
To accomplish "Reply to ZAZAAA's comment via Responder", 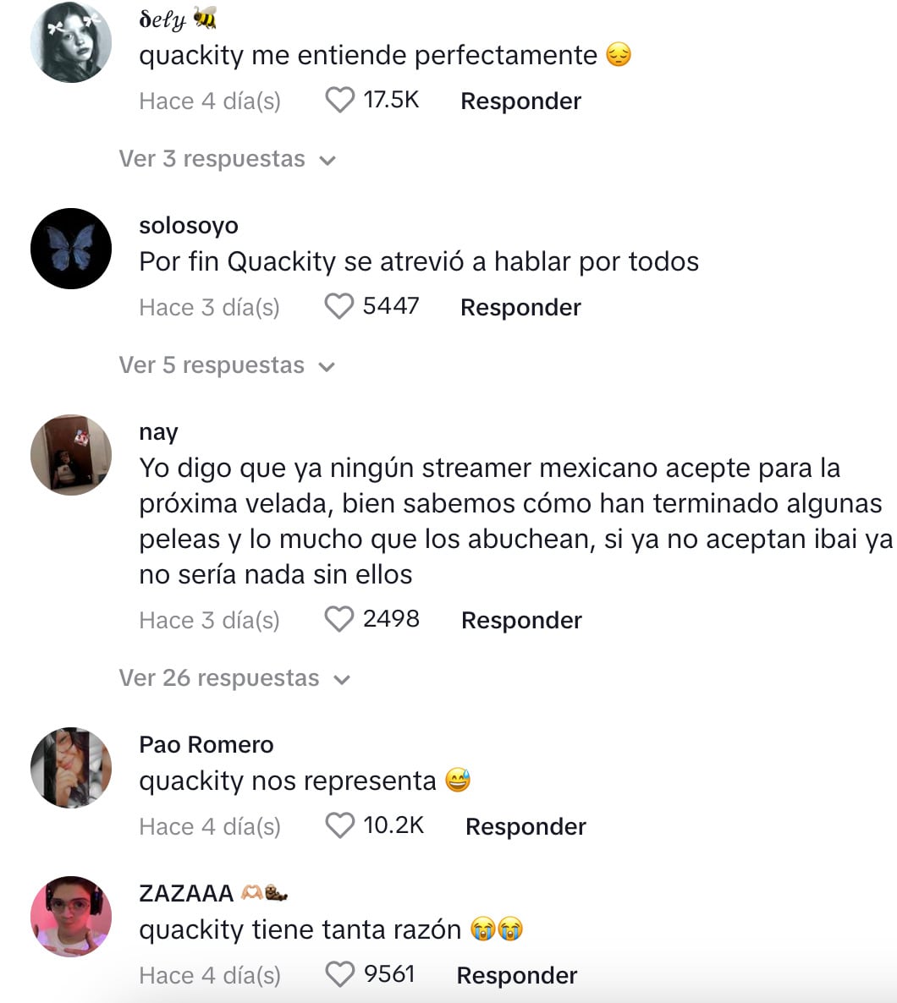I will coord(517,976).
